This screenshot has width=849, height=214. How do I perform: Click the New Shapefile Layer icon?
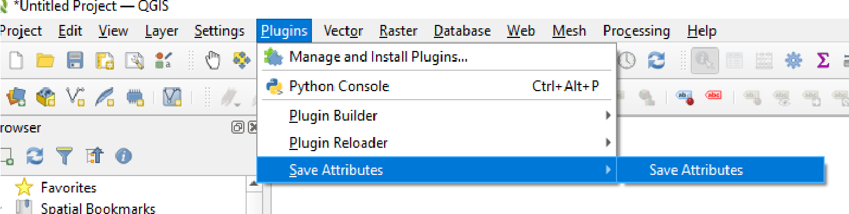76,97
